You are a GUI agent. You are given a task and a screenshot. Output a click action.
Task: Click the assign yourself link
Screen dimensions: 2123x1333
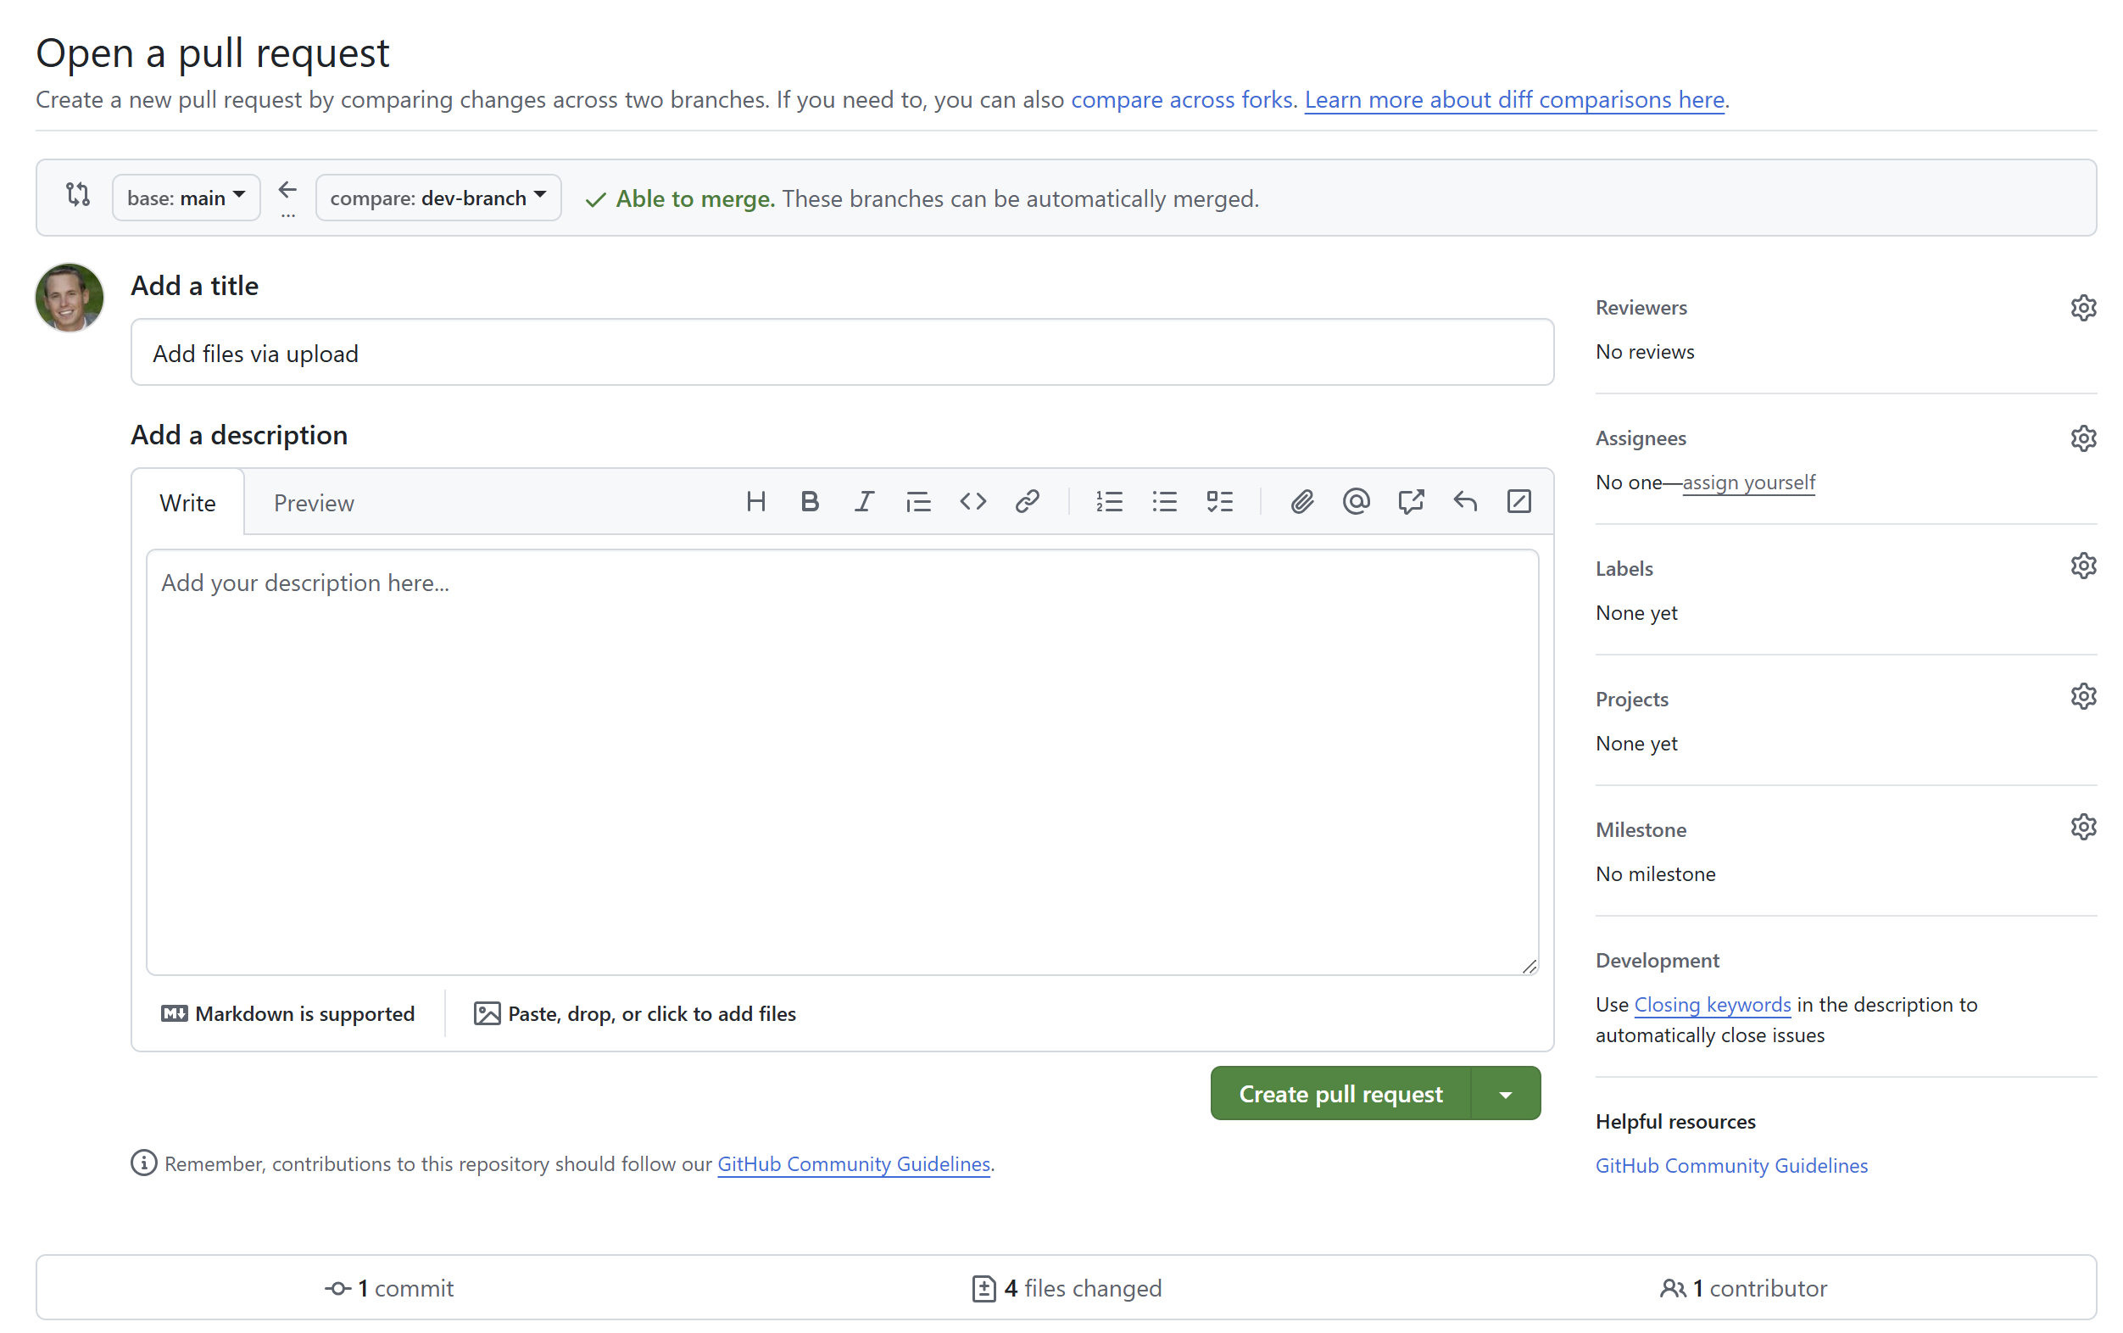coord(1747,482)
